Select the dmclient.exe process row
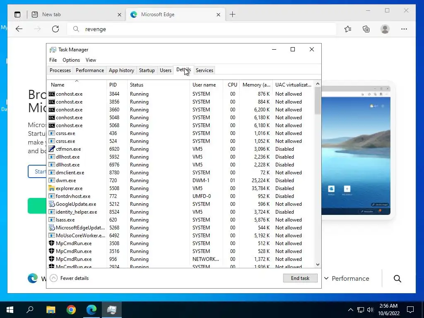The height and width of the screenshot is (318, 424). coord(181,173)
